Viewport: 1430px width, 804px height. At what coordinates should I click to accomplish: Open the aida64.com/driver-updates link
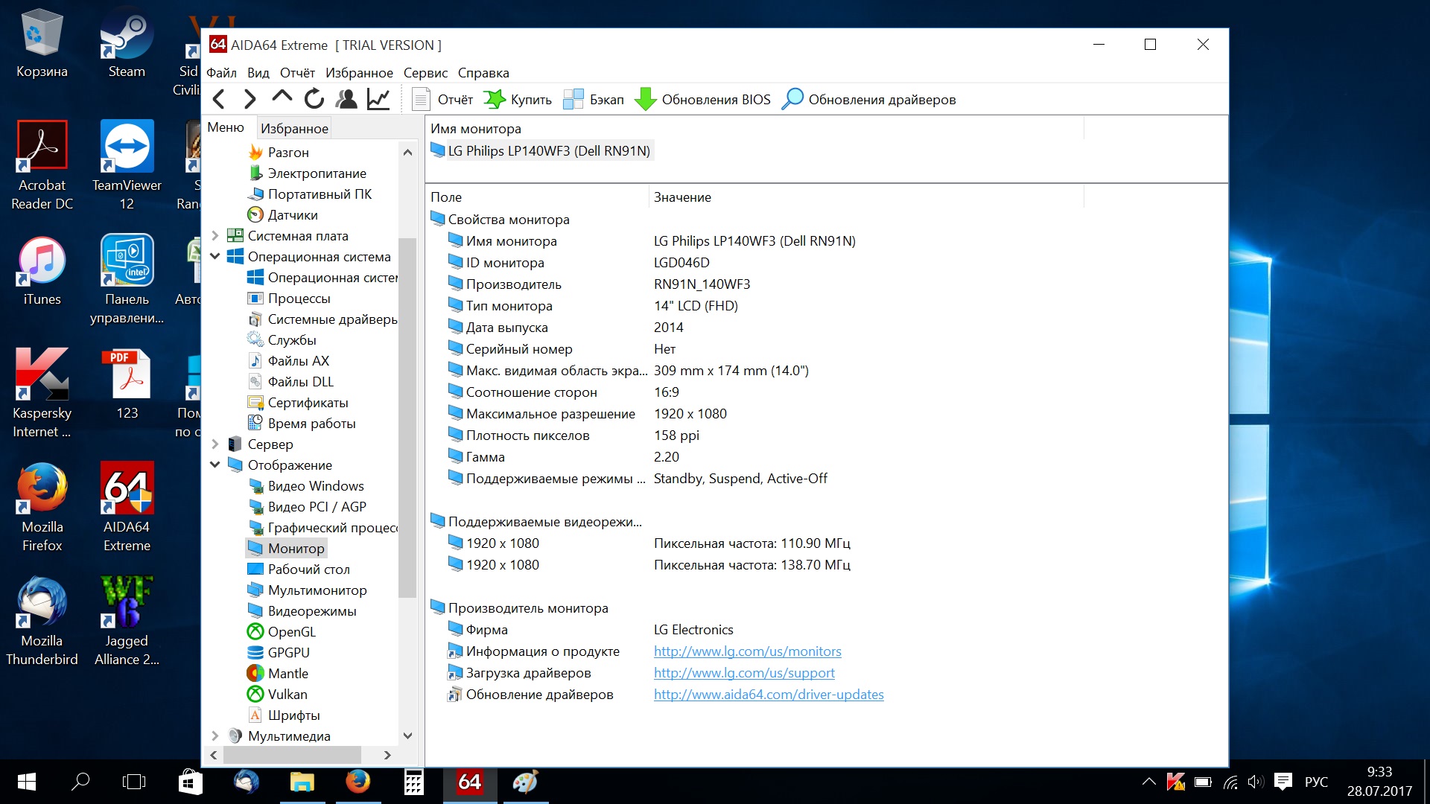769,695
